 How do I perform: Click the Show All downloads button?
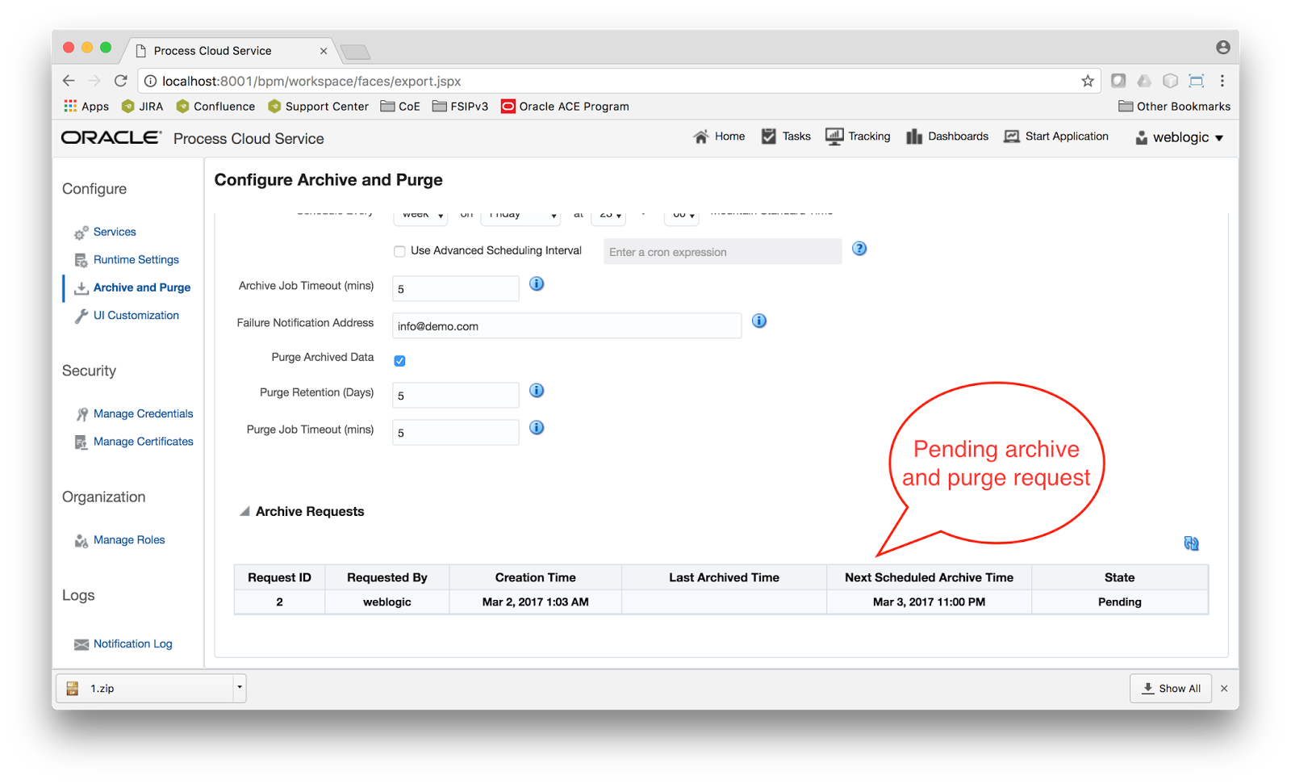tap(1170, 688)
